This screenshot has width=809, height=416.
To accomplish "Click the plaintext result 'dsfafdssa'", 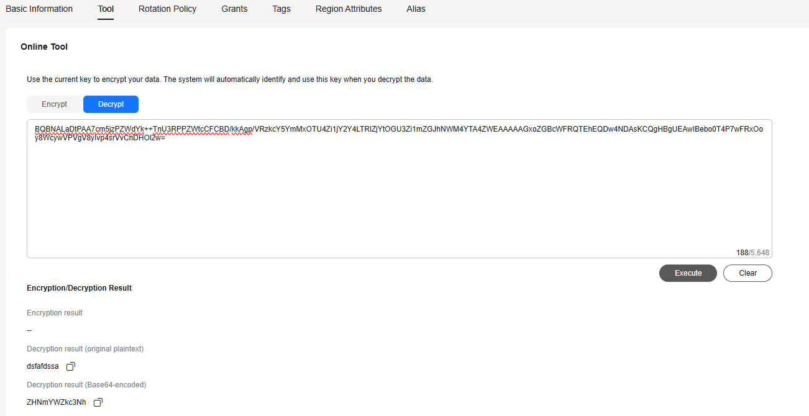I will (43, 366).
